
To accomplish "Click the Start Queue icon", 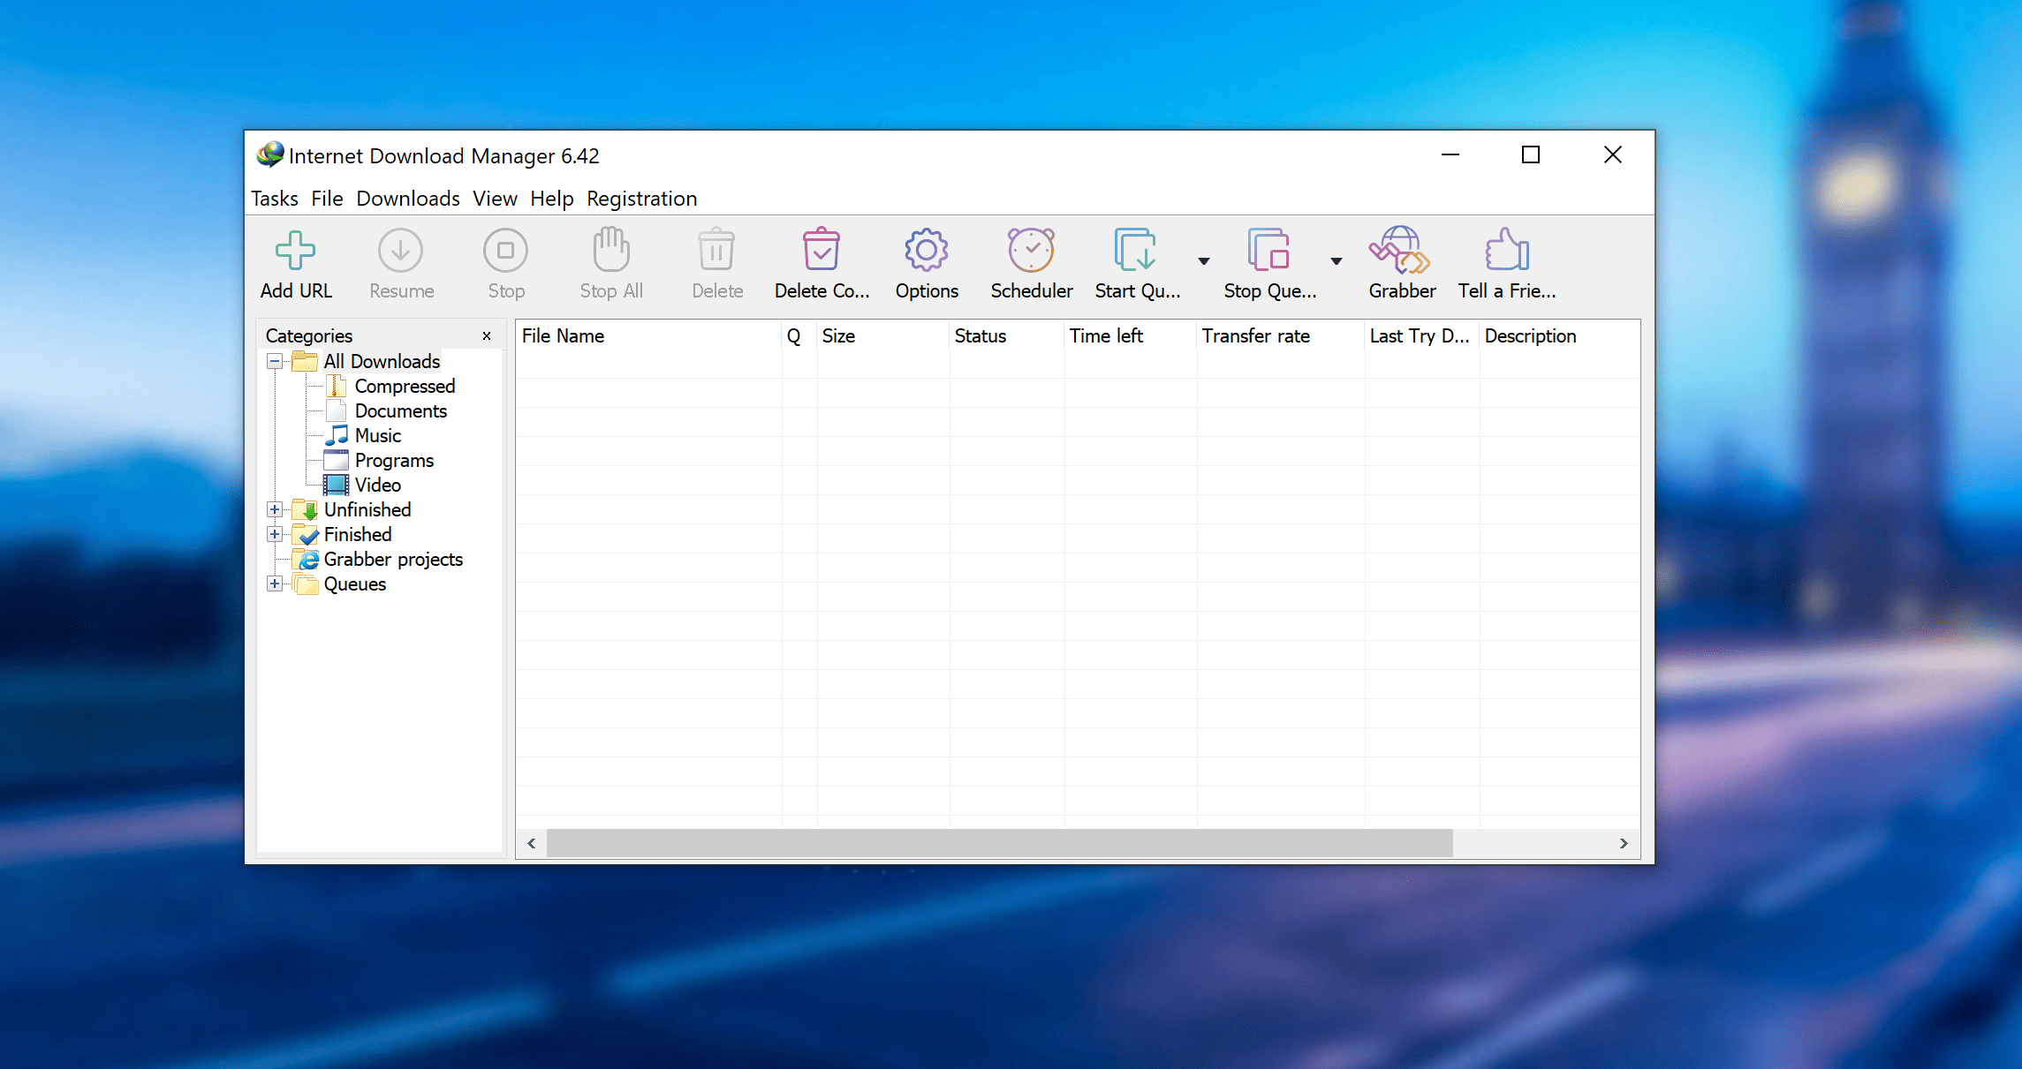I will 1135,252.
